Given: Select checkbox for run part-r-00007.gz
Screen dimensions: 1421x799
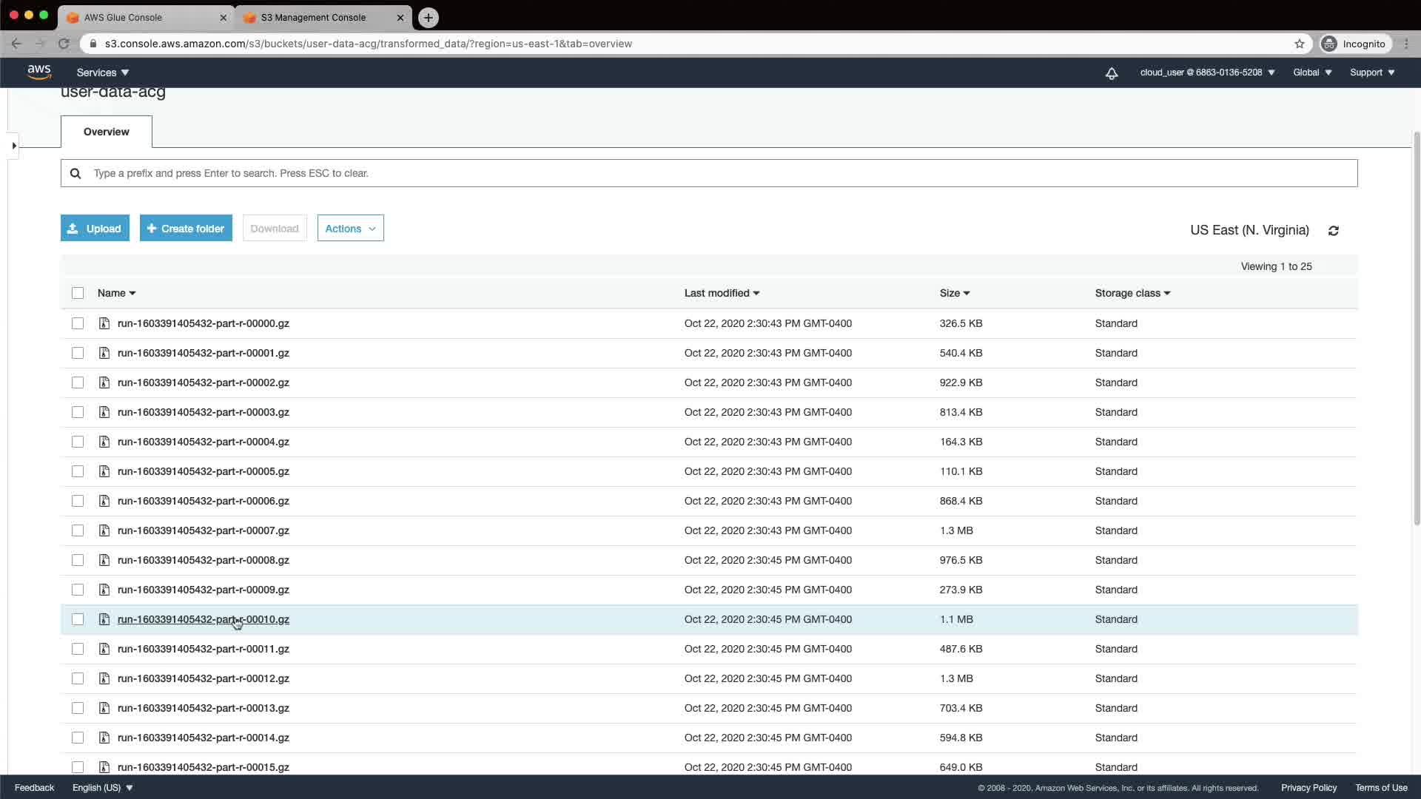Looking at the screenshot, I should tap(78, 530).
